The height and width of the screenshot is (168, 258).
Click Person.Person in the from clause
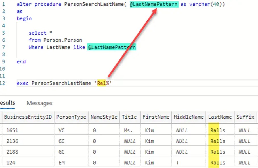pos(63,40)
